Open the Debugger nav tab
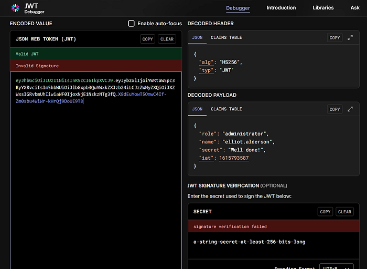This screenshot has width=367, height=269. (238, 8)
